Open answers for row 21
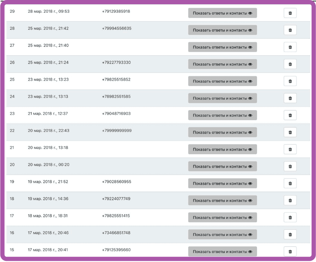 [x=222, y=149]
